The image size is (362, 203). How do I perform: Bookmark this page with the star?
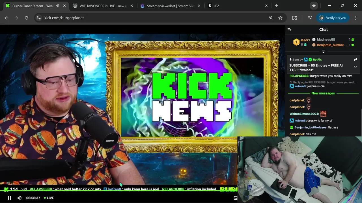[280, 18]
